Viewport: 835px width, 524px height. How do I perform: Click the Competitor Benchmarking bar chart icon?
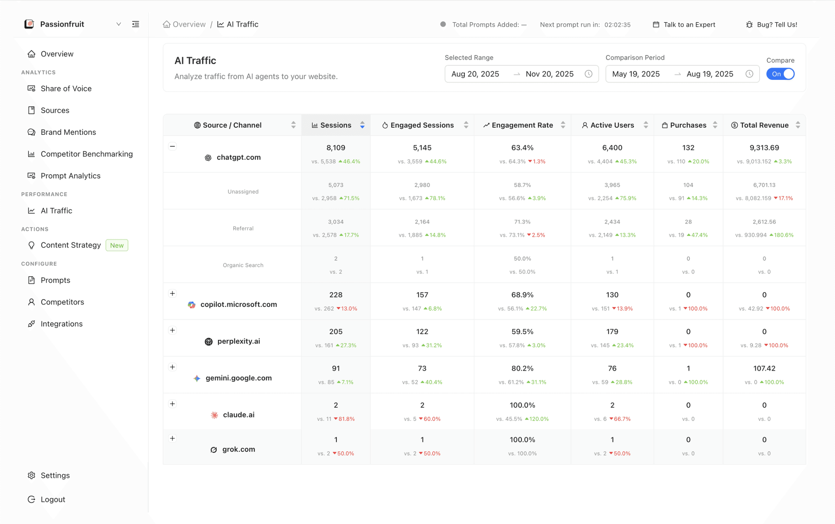coord(32,154)
